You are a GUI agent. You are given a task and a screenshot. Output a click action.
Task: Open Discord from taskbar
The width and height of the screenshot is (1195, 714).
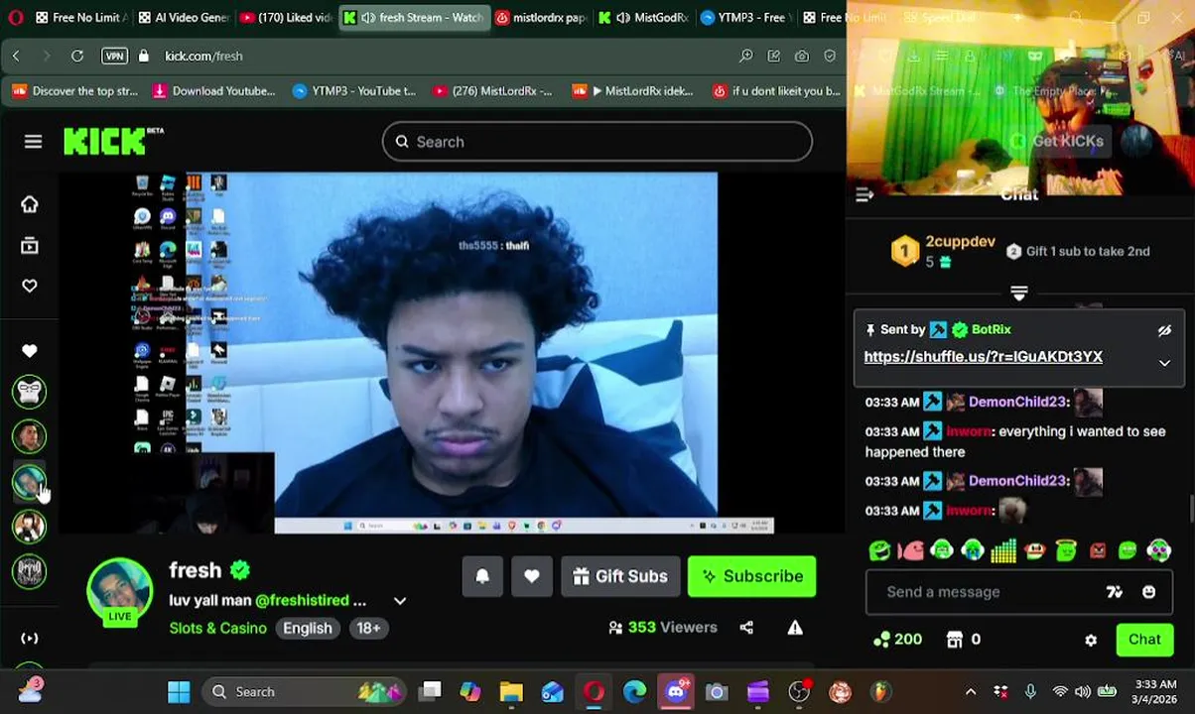676,692
